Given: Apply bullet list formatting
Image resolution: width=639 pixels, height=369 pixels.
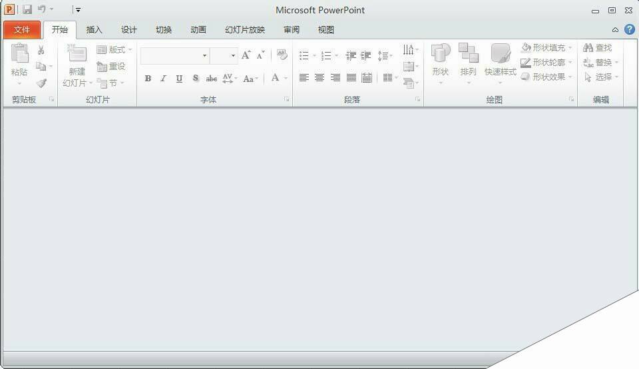Looking at the screenshot, I should (304, 55).
